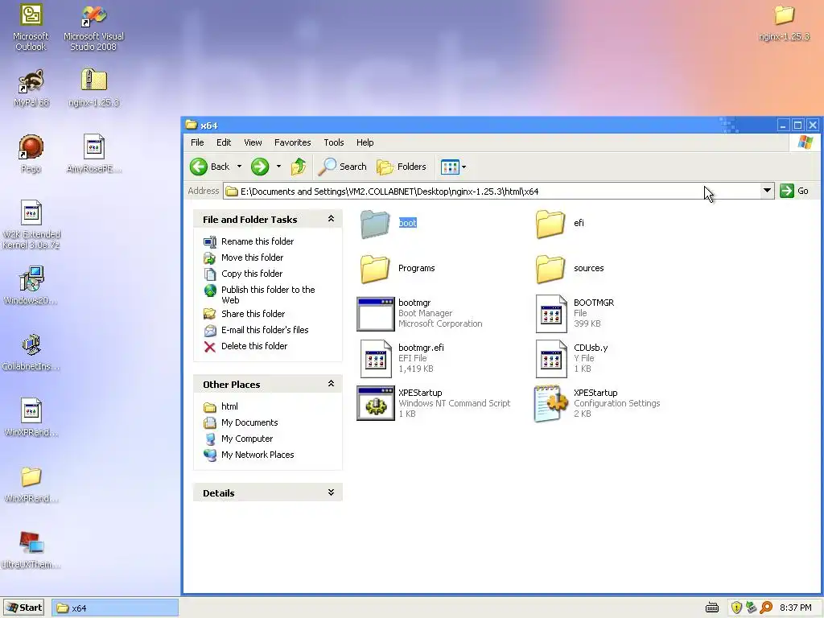824x618 pixels.
Task: Click the Go button beside address bar
Action: tap(794, 191)
